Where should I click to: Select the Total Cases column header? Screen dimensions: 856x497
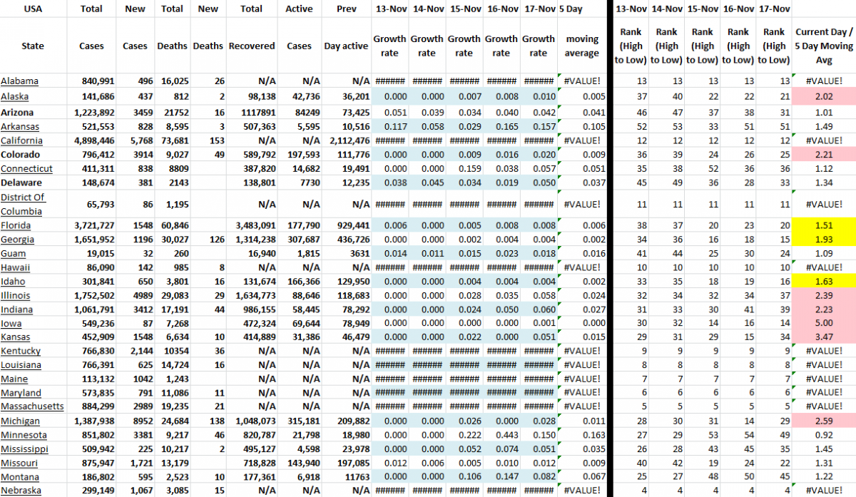point(91,29)
